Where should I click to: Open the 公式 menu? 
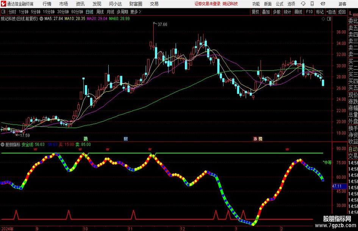click(x=280, y=4)
